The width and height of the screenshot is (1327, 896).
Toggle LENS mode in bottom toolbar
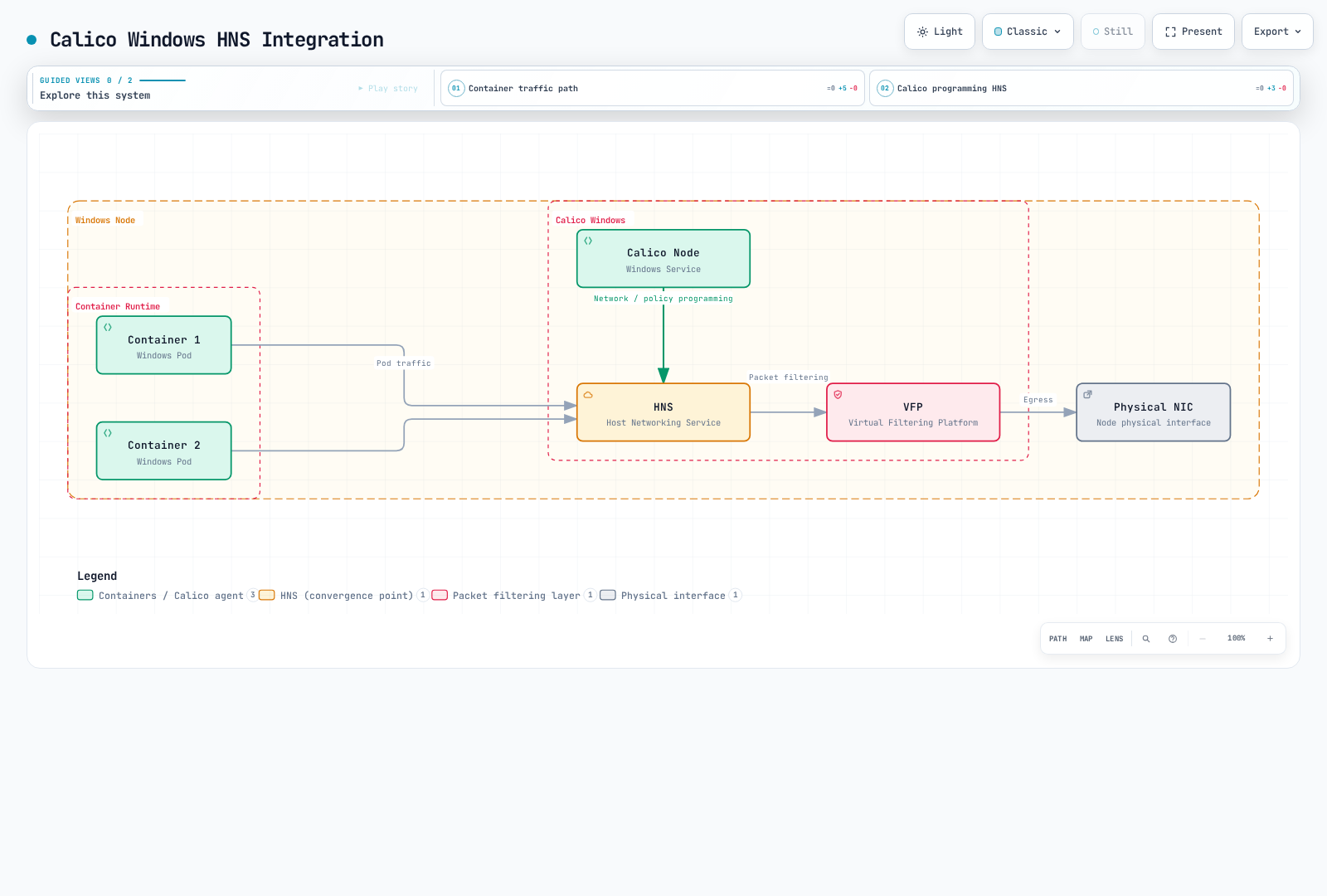point(1114,639)
